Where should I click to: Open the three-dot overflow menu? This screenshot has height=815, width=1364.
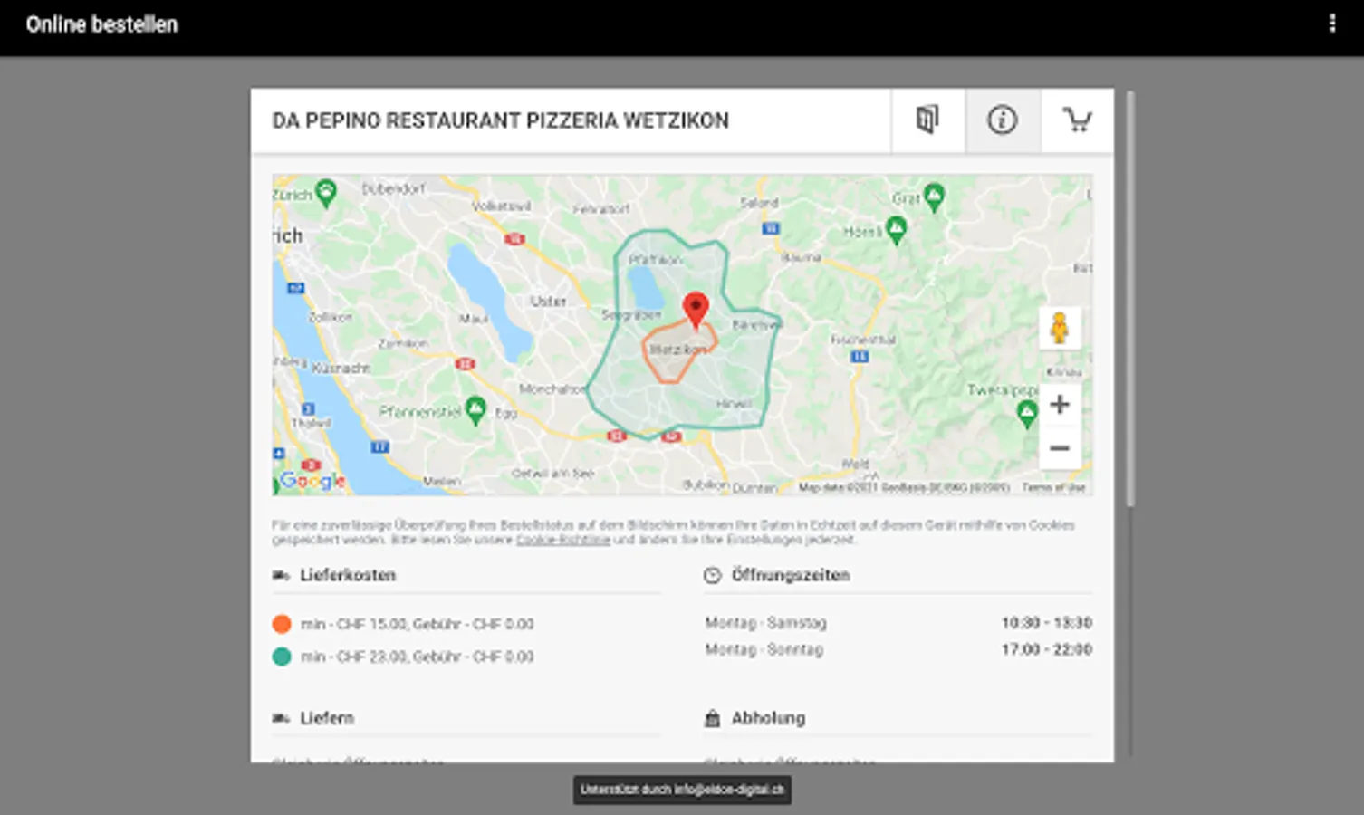(1331, 24)
